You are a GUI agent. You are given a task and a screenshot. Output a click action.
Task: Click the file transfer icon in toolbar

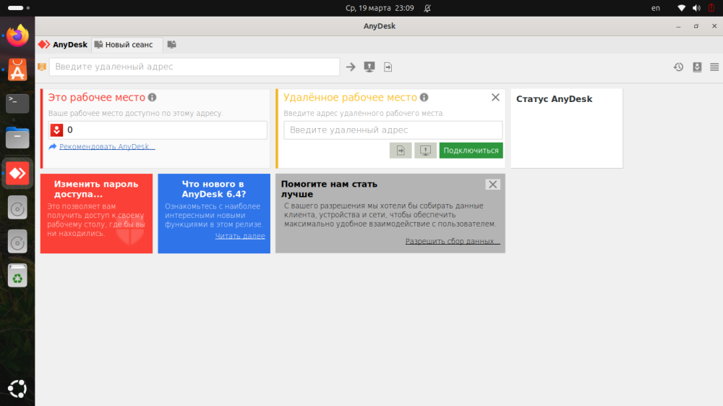[388, 67]
